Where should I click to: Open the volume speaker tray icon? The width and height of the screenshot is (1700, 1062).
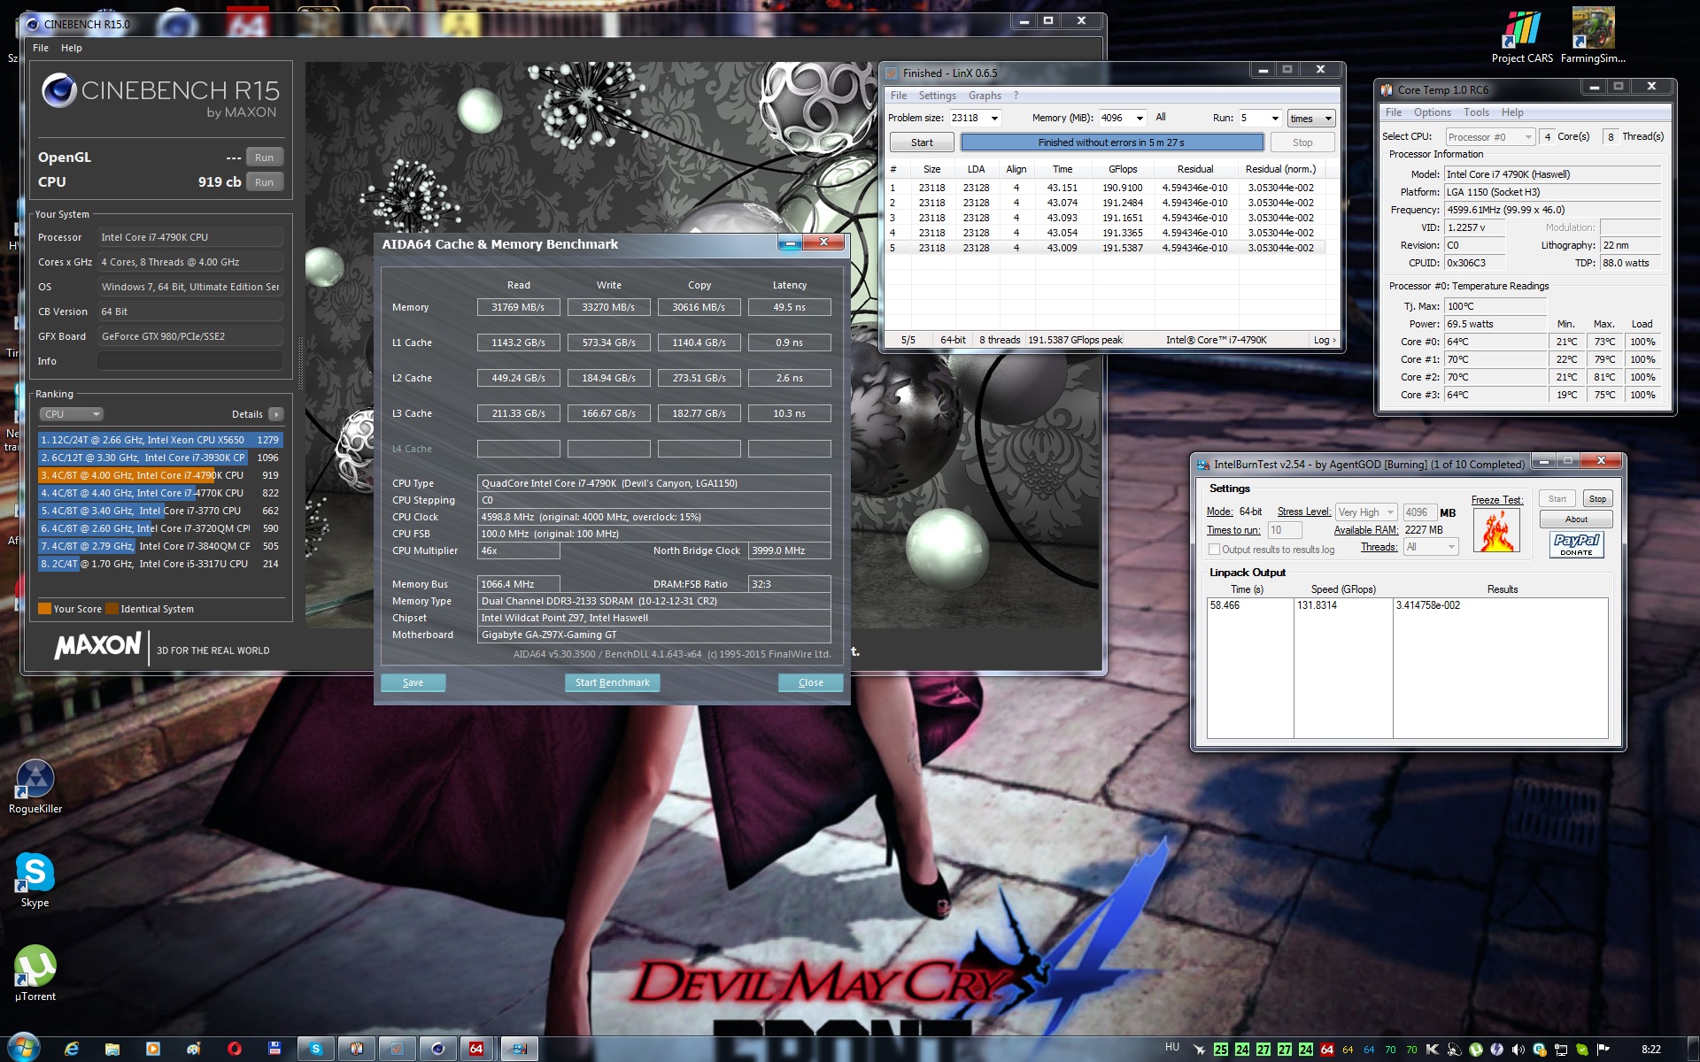[1518, 1050]
